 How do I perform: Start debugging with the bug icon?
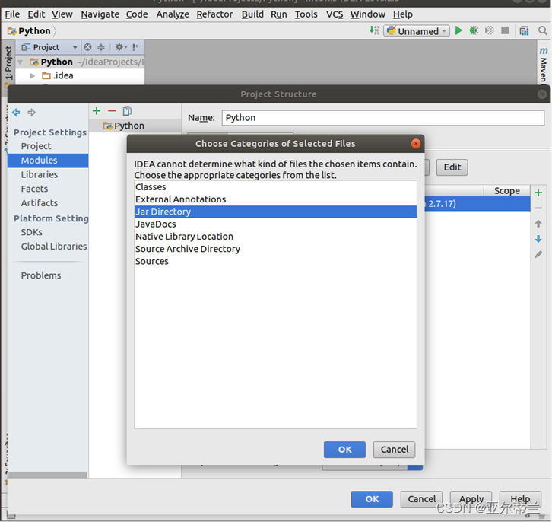[x=474, y=30]
